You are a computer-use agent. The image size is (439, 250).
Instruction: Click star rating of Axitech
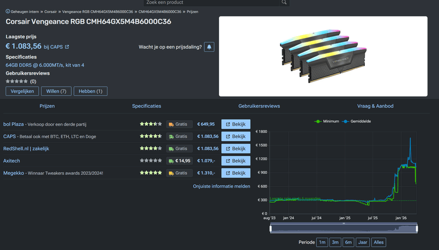point(150,161)
